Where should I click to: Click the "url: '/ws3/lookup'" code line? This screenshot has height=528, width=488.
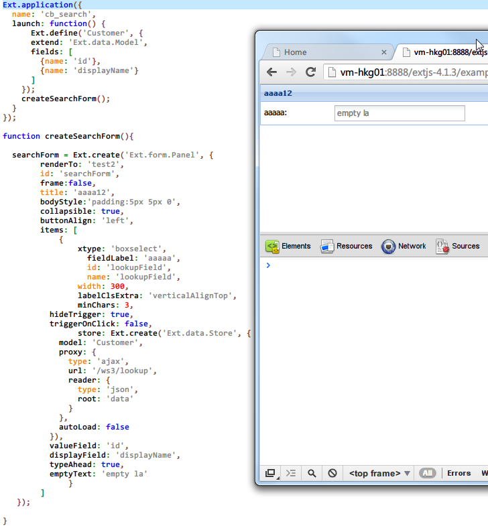[x=113, y=371]
